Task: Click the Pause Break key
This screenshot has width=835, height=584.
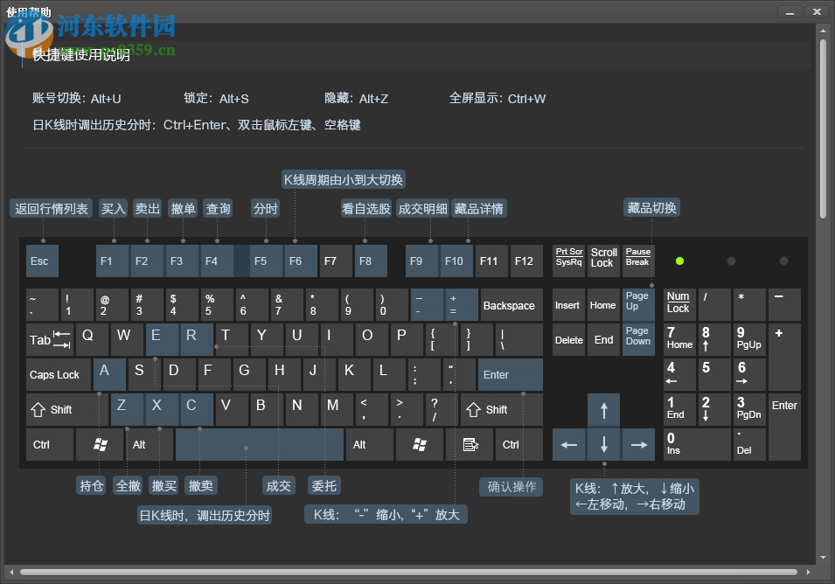Action: click(x=638, y=261)
